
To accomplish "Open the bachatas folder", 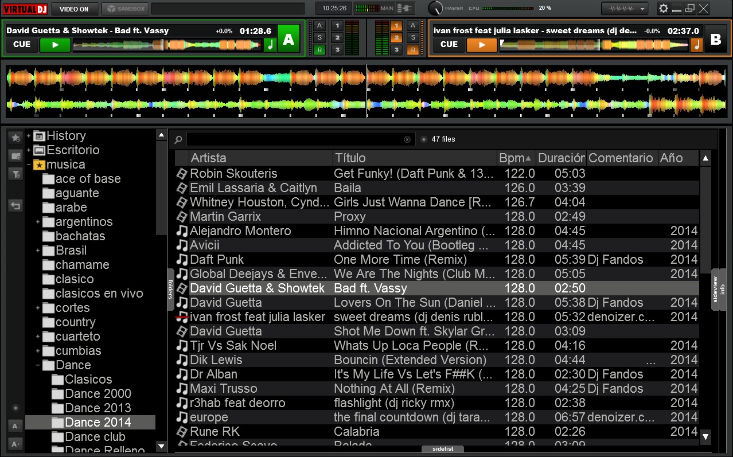I will (73, 236).
